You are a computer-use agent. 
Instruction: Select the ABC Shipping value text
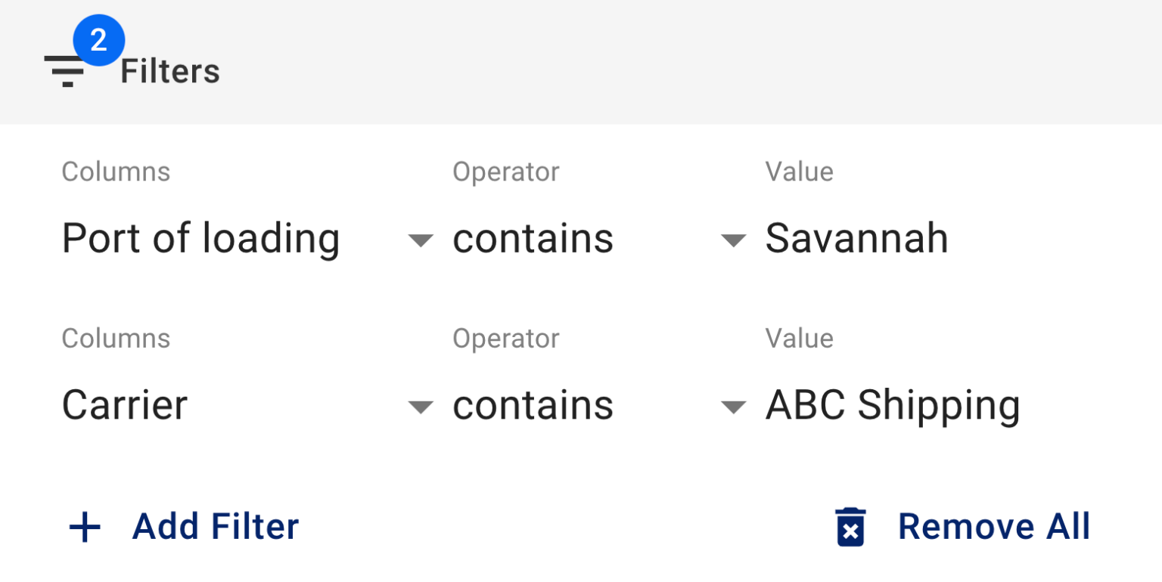(x=893, y=405)
